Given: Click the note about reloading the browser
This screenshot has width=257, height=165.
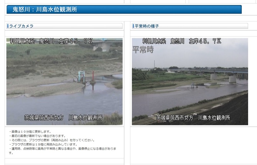Looking at the screenshot, I should click(51, 140).
